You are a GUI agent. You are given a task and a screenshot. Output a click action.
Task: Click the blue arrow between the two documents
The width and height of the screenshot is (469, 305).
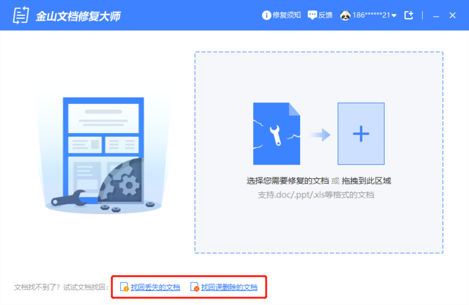320,134
